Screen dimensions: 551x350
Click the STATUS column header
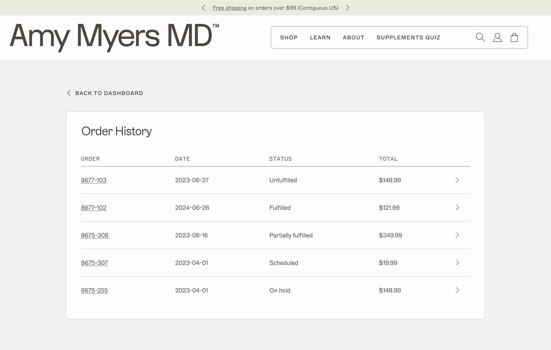click(281, 159)
